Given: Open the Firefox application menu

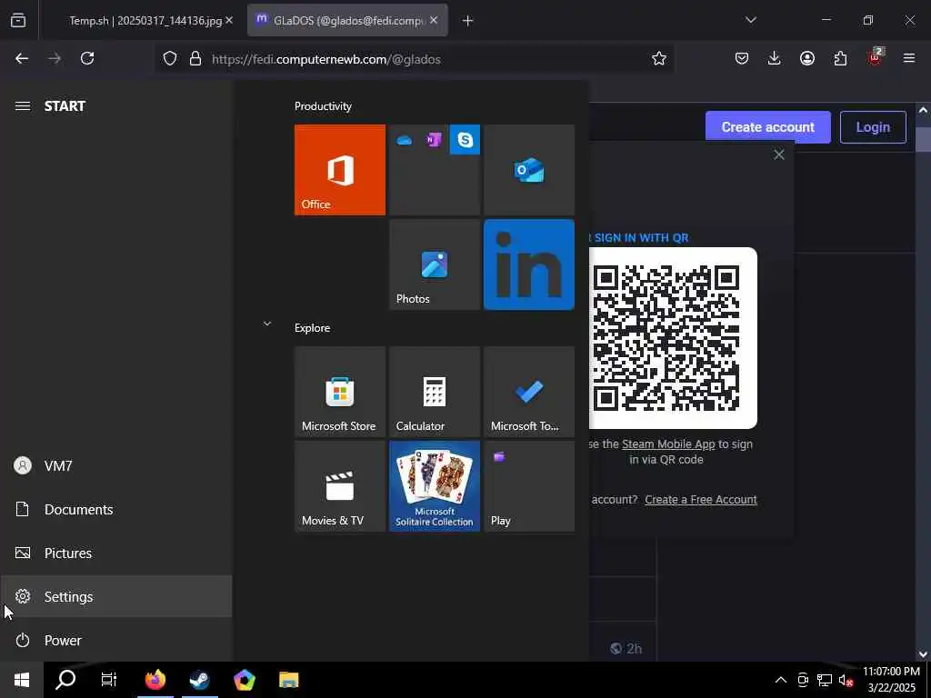Looking at the screenshot, I should coord(909,58).
